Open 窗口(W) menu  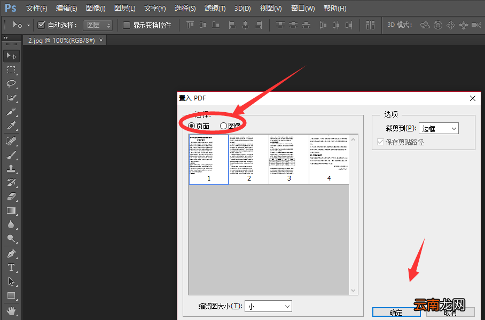(x=303, y=9)
